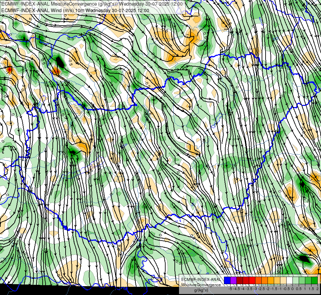321x295 pixels.
Task: Click the blue legend swatch below -5
Action: [227, 281]
